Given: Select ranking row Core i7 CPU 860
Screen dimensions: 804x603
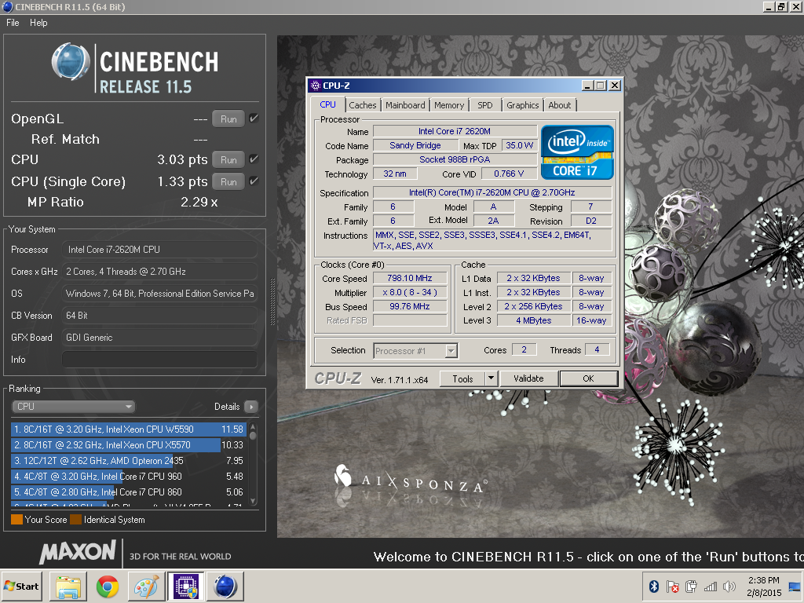Looking at the screenshot, I should click(x=129, y=492).
